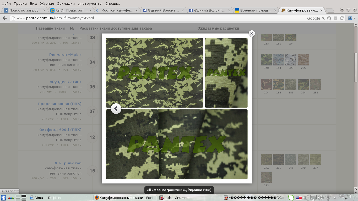
Task: Click the Google search magnifier icon
Action: pos(323,18)
